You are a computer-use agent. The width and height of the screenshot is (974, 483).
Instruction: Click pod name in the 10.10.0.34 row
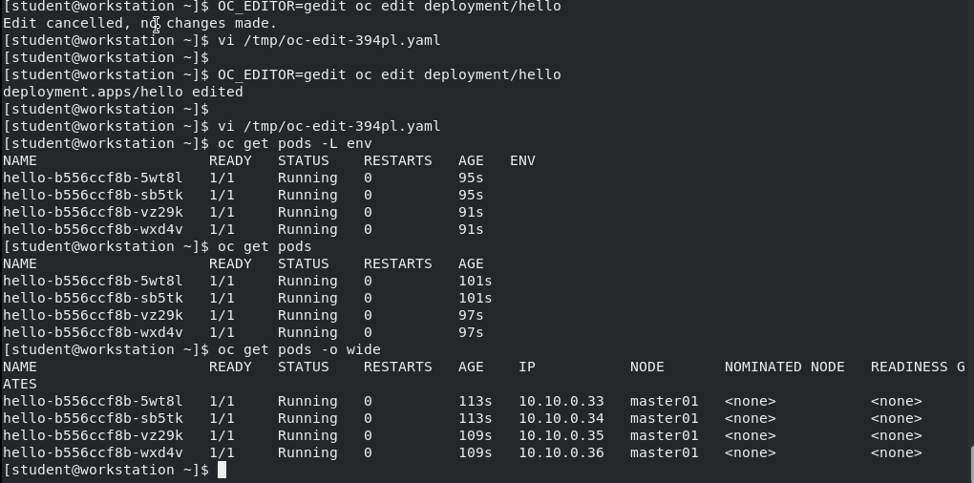[x=93, y=418]
